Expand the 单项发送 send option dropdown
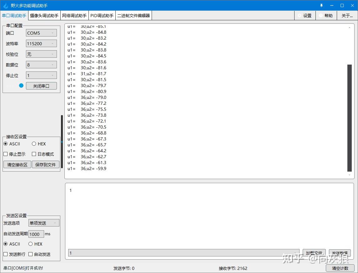Image resolution: width=358 pixels, height=273 pixels. pos(43,222)
